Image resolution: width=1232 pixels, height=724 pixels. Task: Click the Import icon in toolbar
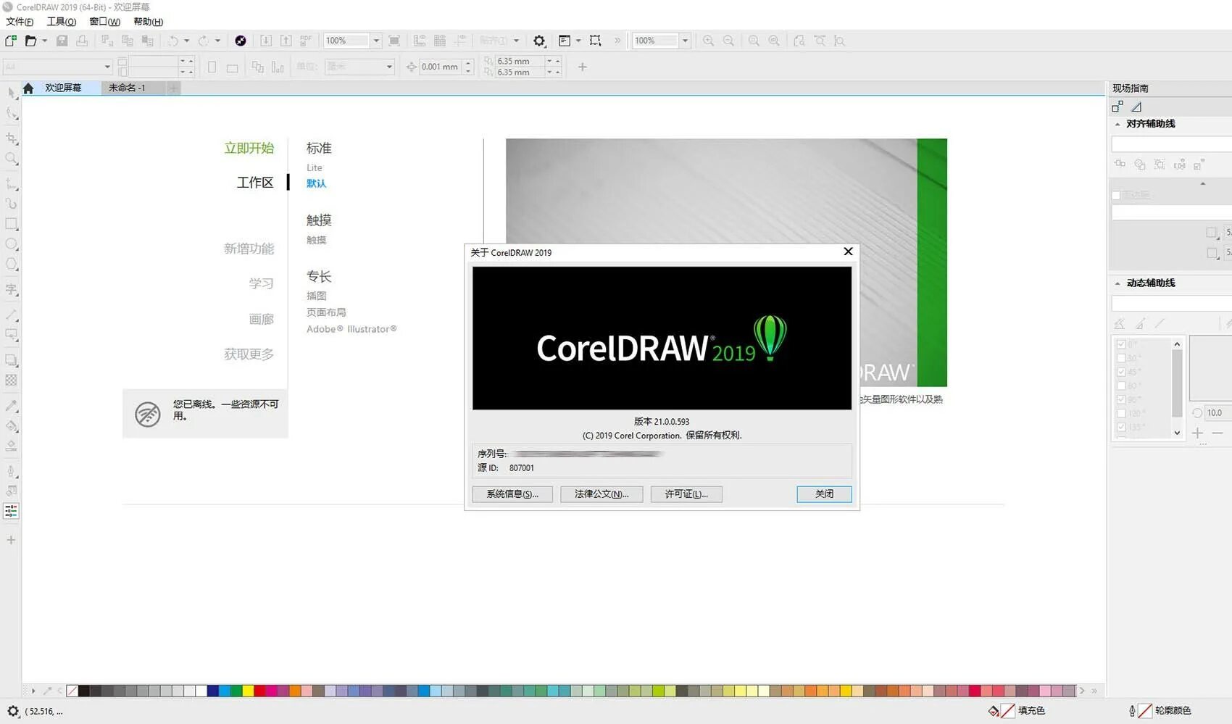(266, 41)
